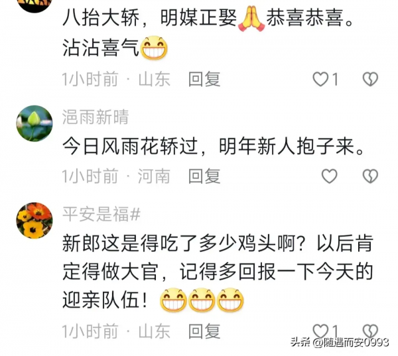This screenshot has width=398, height=356.
Task: Reply to 浥雨新晴's comment from 河南
Action: [204, 176]
